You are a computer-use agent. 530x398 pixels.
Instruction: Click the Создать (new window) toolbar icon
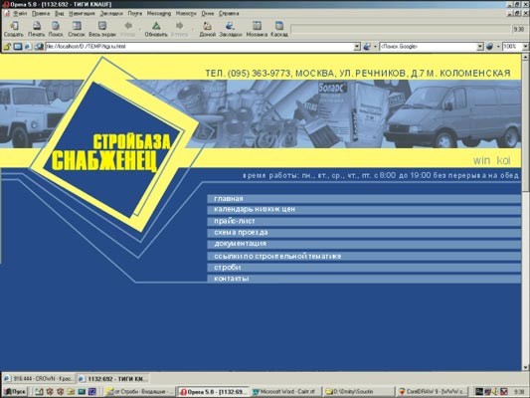point(14,29)
